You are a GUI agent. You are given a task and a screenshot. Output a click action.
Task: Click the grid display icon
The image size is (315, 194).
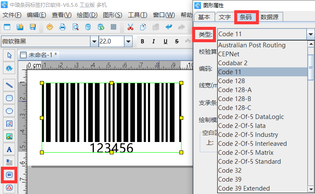[114, 27]
